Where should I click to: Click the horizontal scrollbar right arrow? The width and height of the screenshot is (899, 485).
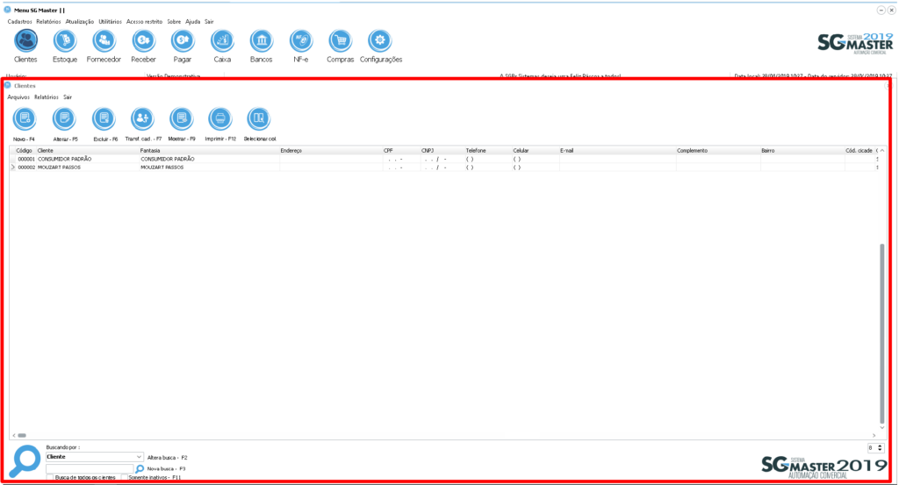click(x=874, y=435)
